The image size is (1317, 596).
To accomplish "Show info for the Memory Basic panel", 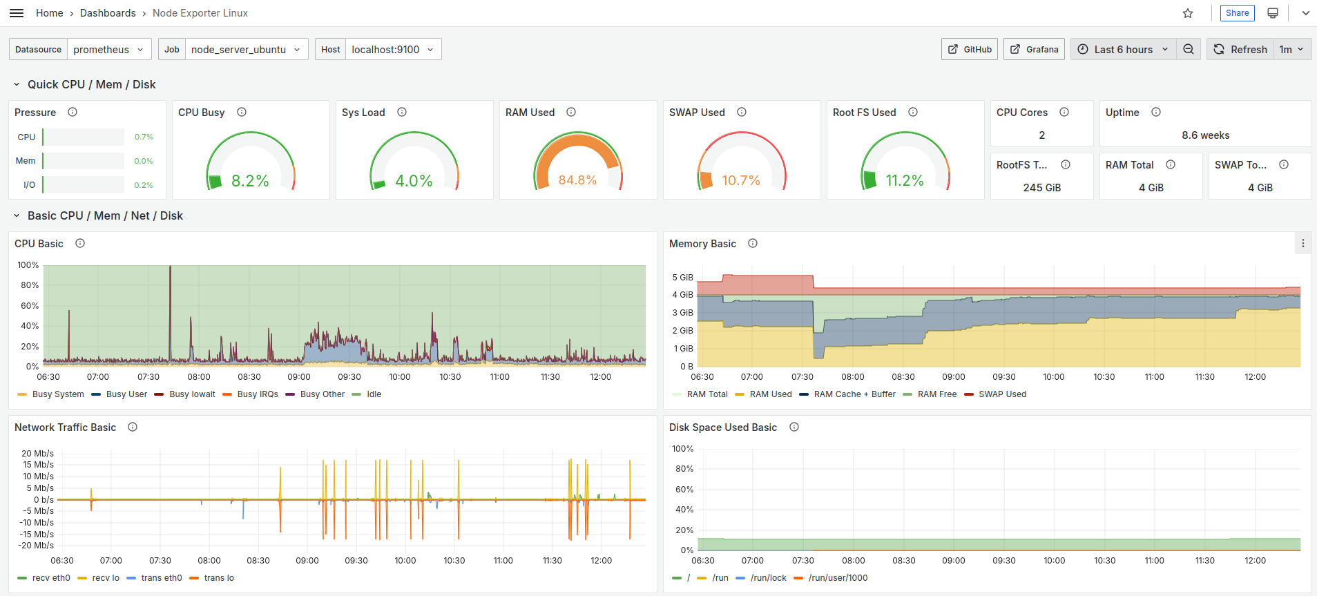I will (753, 243).
